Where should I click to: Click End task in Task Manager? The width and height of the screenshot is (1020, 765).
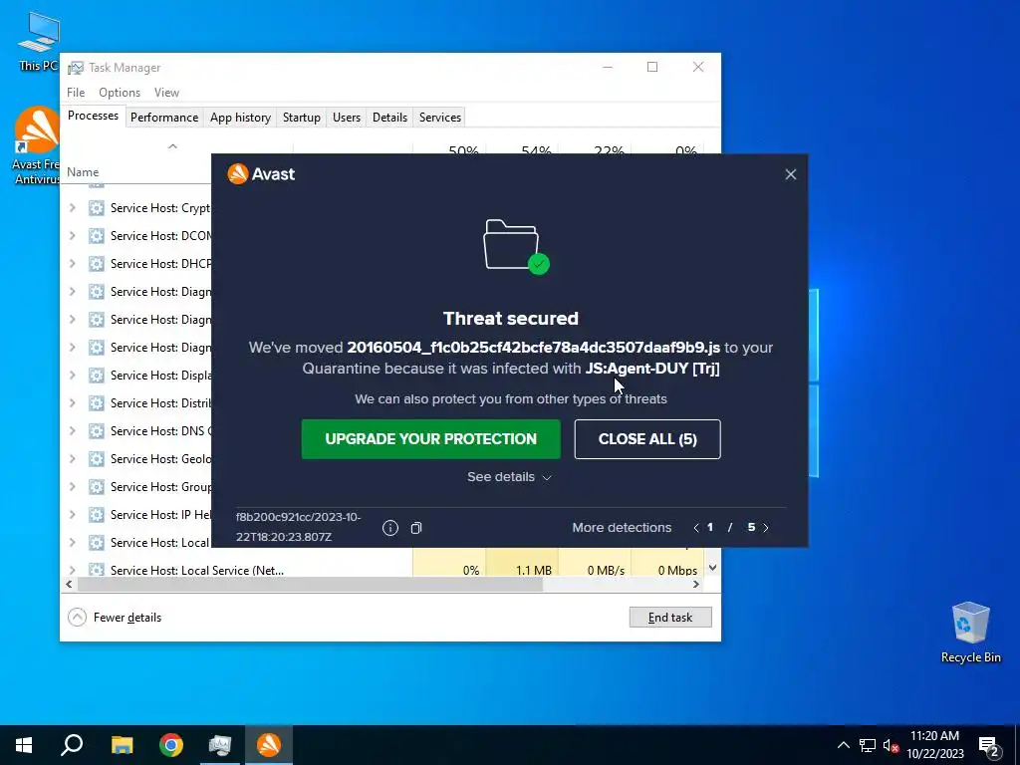pos(670,618)
